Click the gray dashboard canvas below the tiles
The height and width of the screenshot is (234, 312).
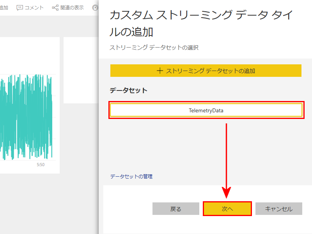coord(47,203)
